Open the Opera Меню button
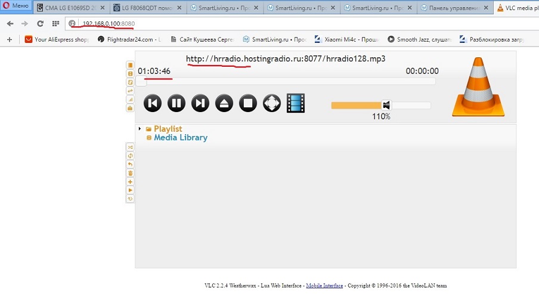The image size is (539, 294). 16,6
